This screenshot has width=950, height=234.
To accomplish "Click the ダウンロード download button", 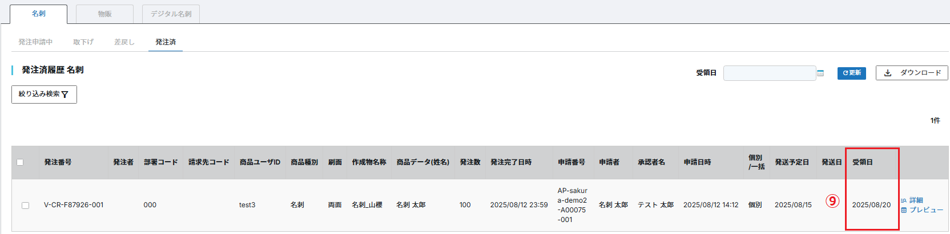I will pyautogui.click(x=912, y=73).
